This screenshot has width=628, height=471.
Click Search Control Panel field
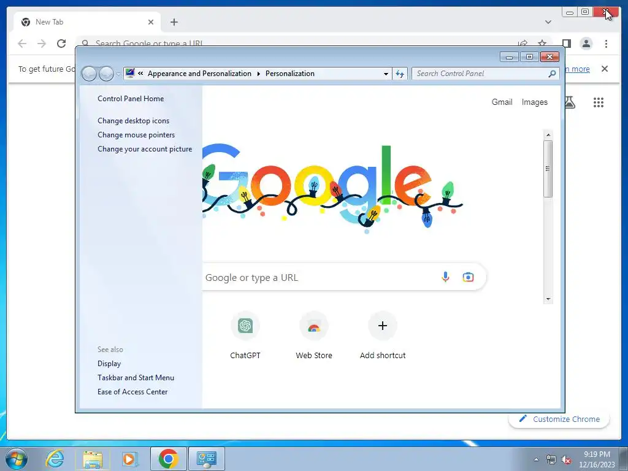(481, 74)
